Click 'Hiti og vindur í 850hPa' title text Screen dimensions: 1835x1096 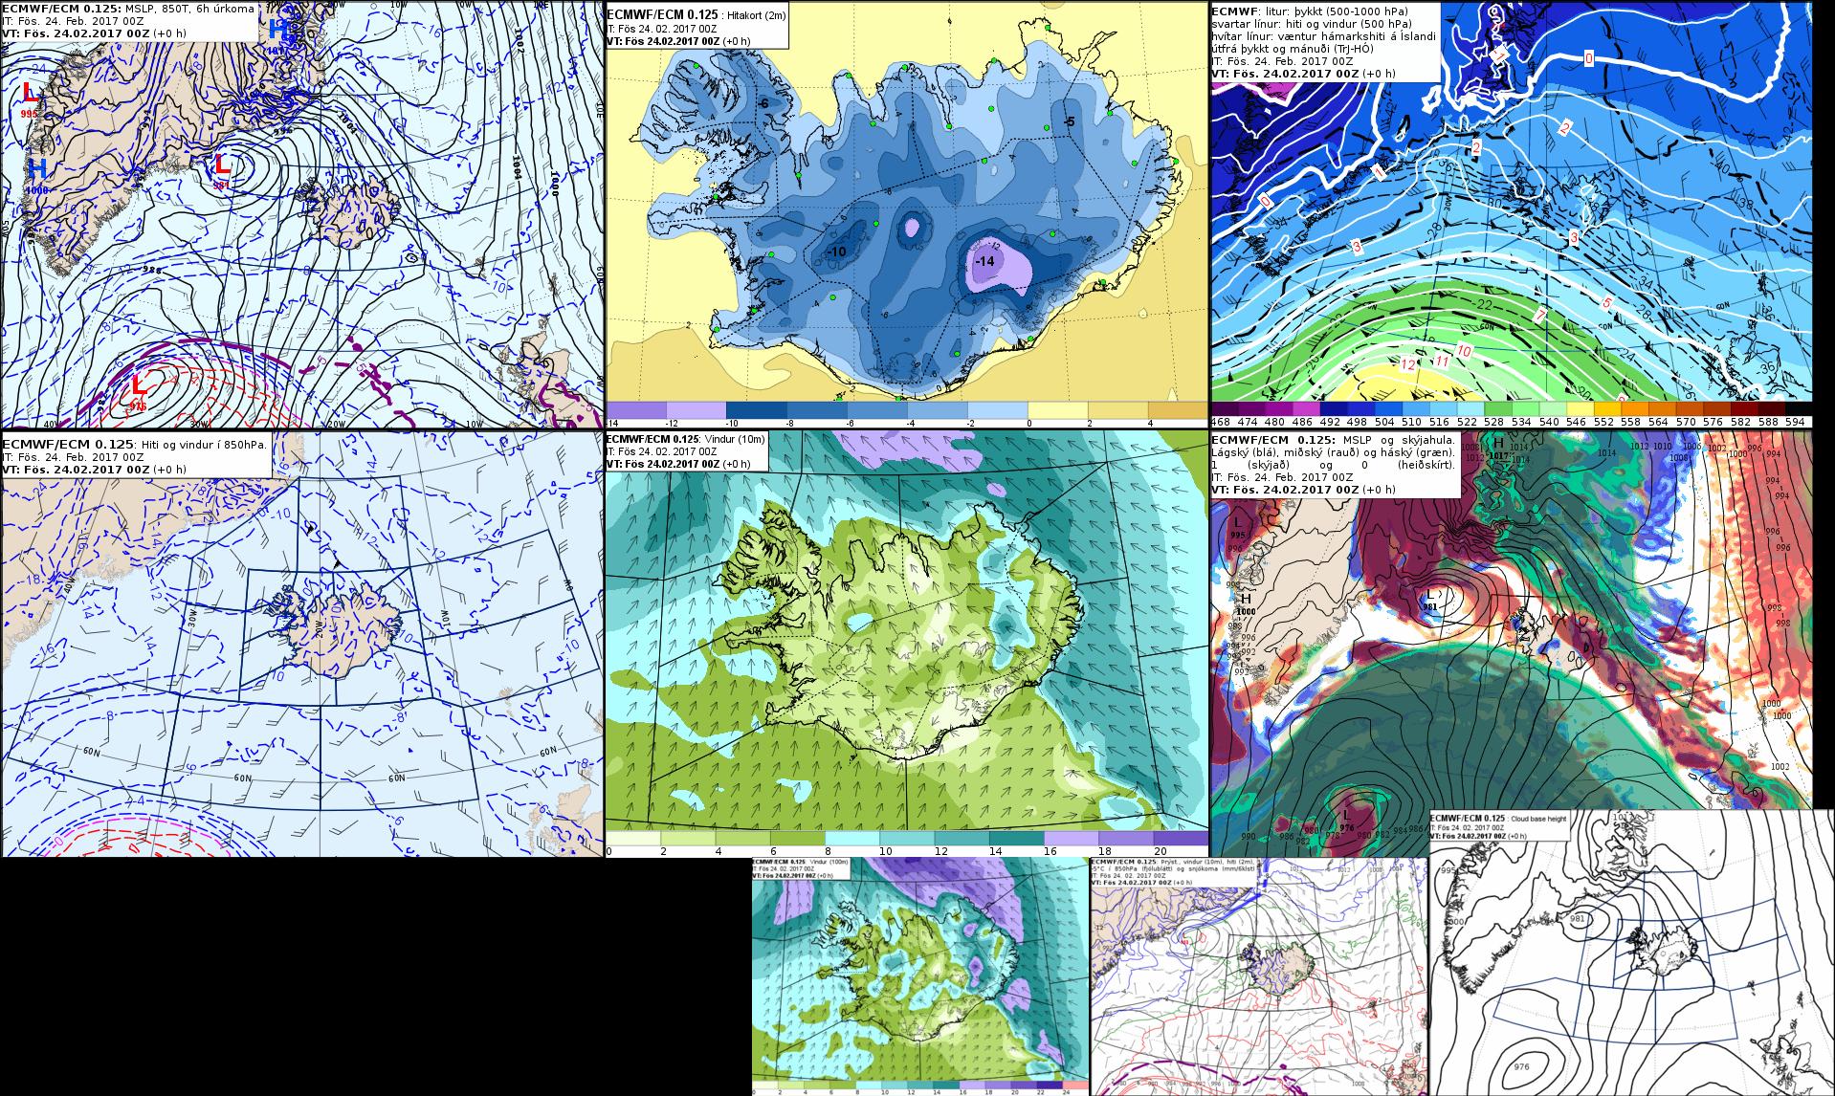(x=203, y=445)
